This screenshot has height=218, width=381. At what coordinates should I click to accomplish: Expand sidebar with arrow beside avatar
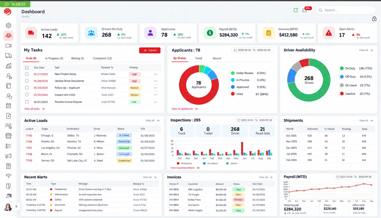[16, 206]
